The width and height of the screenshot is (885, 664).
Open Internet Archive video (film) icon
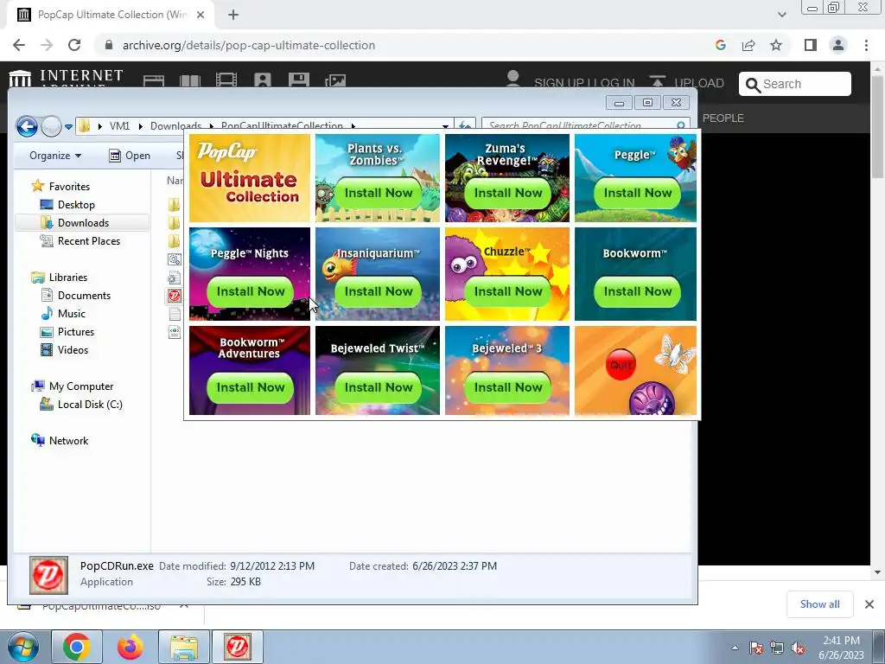click(226, 80)
